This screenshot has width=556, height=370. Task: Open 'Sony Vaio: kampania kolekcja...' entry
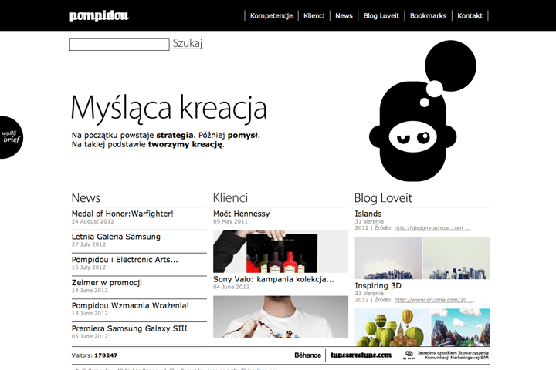273,279
